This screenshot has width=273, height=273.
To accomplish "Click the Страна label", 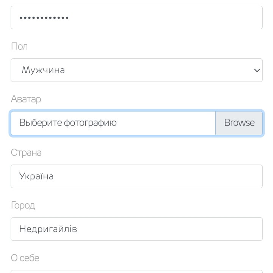I will [x=26, y=152].
